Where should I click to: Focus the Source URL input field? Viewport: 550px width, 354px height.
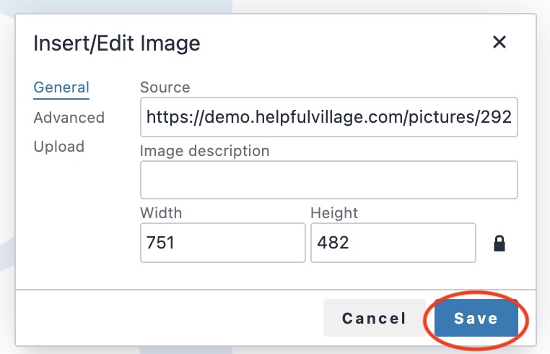[329, 117]
